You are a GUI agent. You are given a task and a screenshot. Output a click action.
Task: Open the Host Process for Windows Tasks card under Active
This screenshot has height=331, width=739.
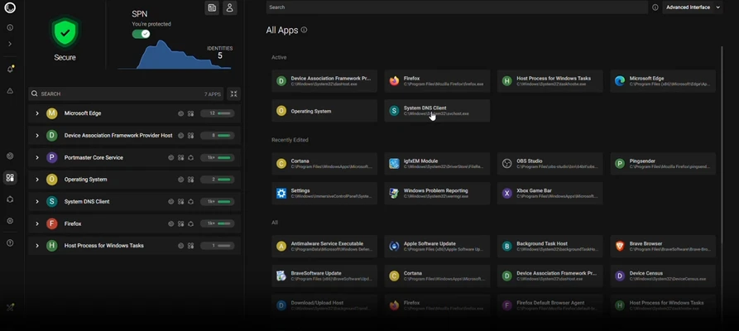[x=549, y=81]
